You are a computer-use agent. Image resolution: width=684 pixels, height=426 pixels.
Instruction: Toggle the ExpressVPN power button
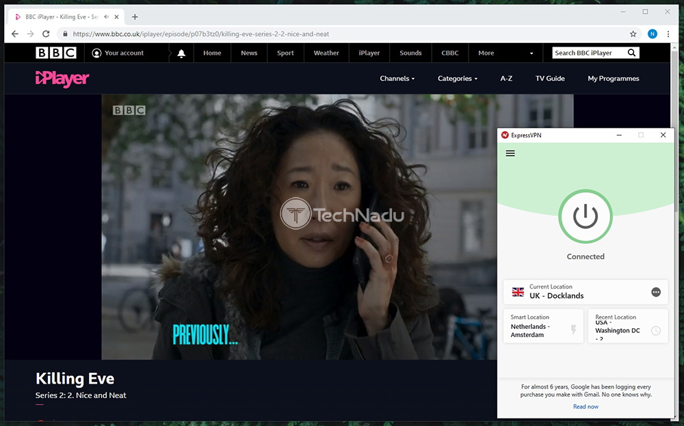pos(586,216)
